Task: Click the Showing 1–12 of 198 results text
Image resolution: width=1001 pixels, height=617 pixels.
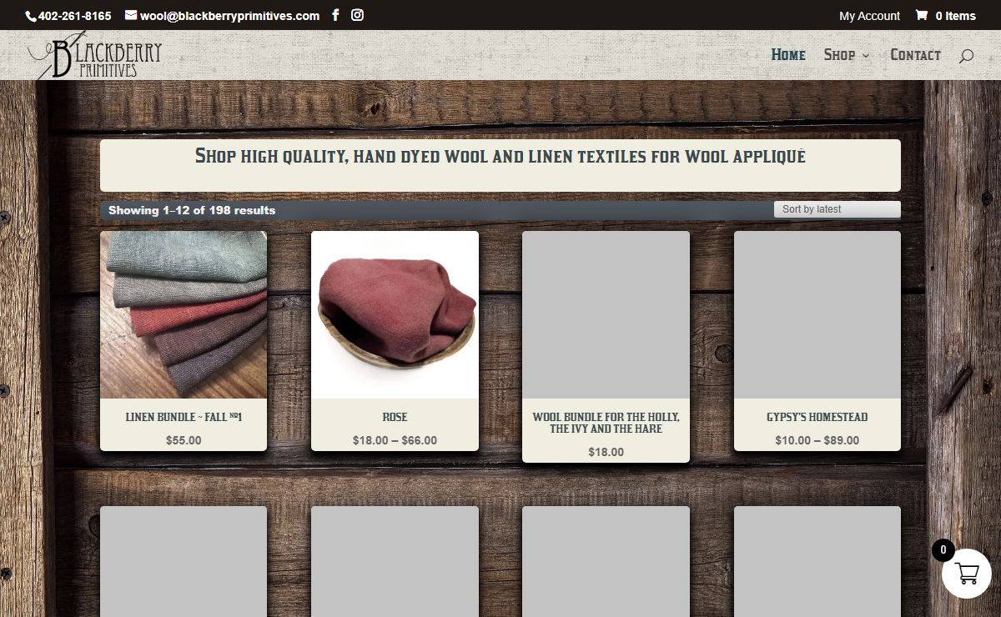Action: pyautogui.click(x=192, y=210)
